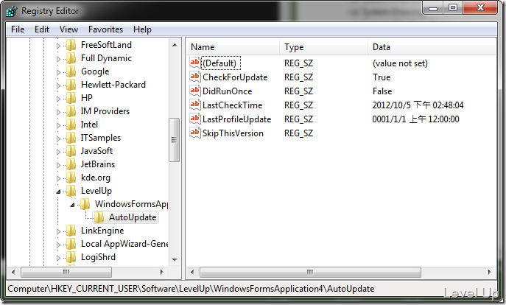Expand the Intel tree node
This screenshot has width=506, height=305.
pyautogui.click(x=58, y=125)
